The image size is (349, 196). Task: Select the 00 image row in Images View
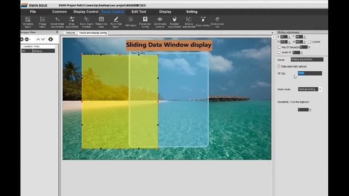(38, 51)
